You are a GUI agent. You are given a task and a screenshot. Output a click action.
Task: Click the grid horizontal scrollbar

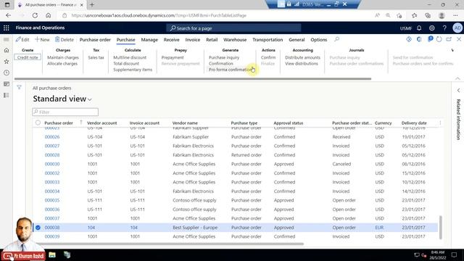pos(169,244)
